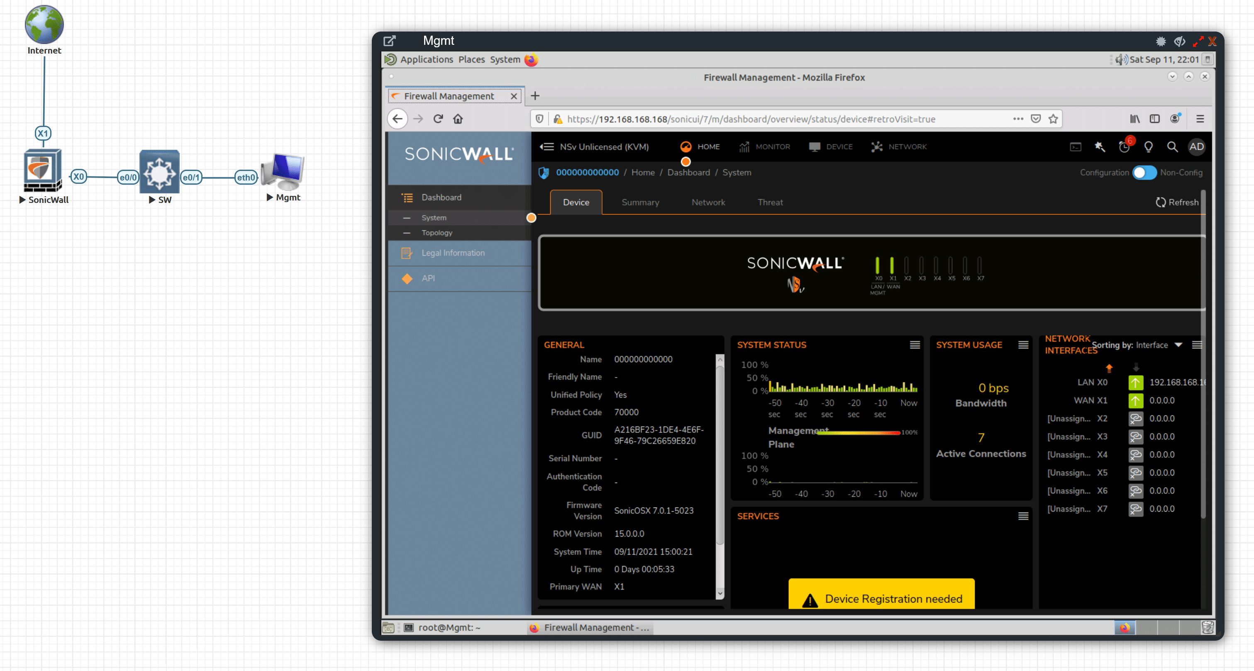Collapse sidebar using hamburger arrow icon
The image size is (1254, 671).
pyautogui.click(x=546, y=146)
